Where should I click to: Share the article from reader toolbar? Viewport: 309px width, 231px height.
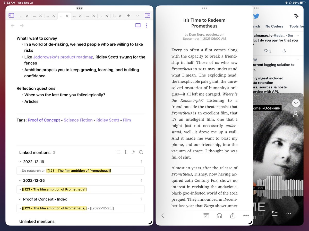233,216
